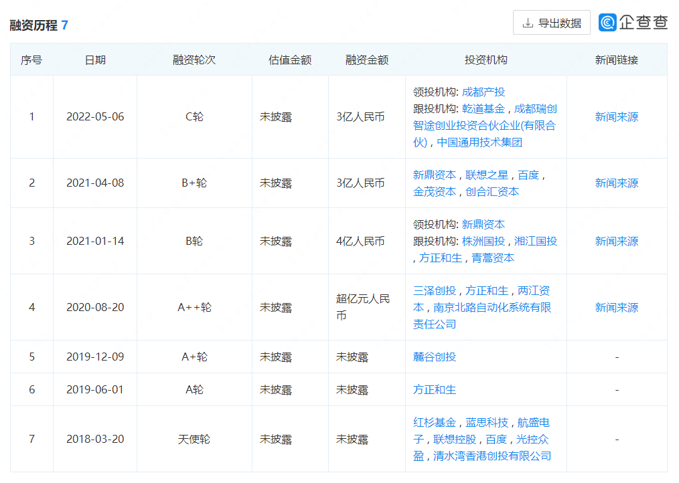Click the 企查查 logo

(x=633, y=22)
